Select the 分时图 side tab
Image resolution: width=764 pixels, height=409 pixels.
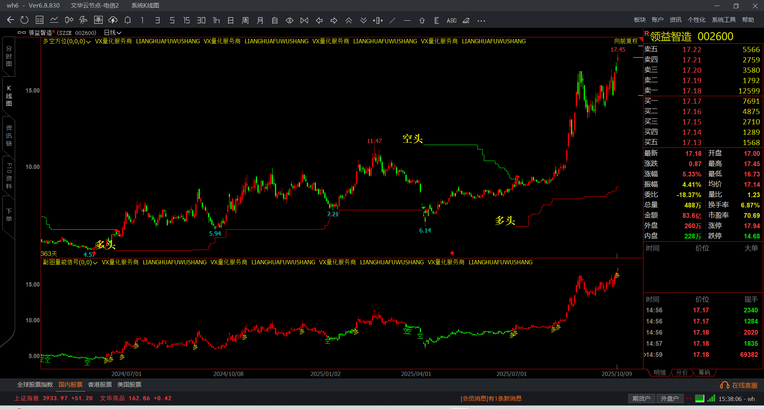click(x=9, y=56)
